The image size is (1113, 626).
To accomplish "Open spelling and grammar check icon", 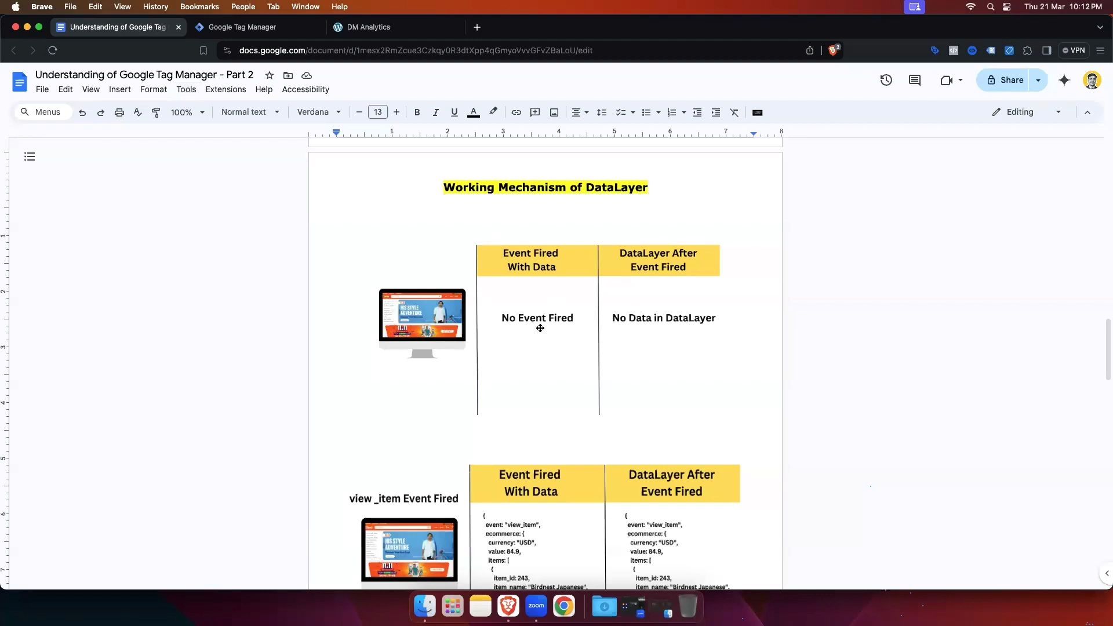I will pyautogui.click(x=138, y=112).
